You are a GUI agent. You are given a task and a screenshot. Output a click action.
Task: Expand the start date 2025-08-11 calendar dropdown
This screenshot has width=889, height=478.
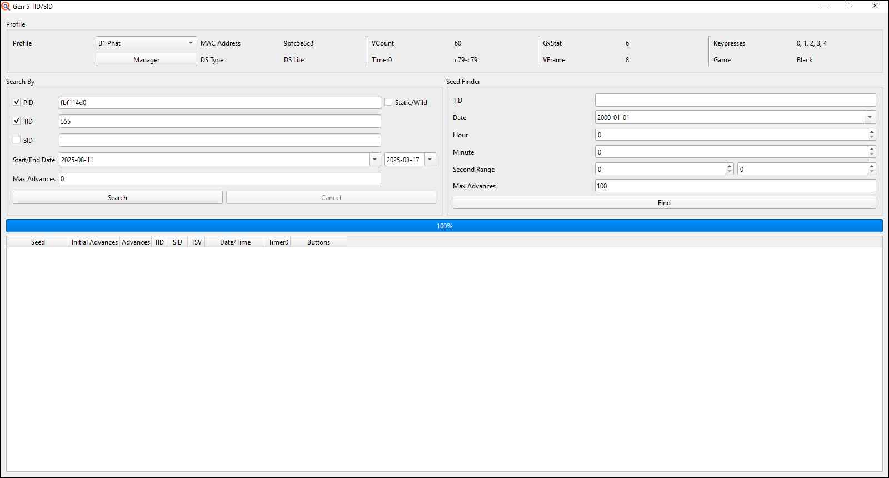[x=374, y=160]
